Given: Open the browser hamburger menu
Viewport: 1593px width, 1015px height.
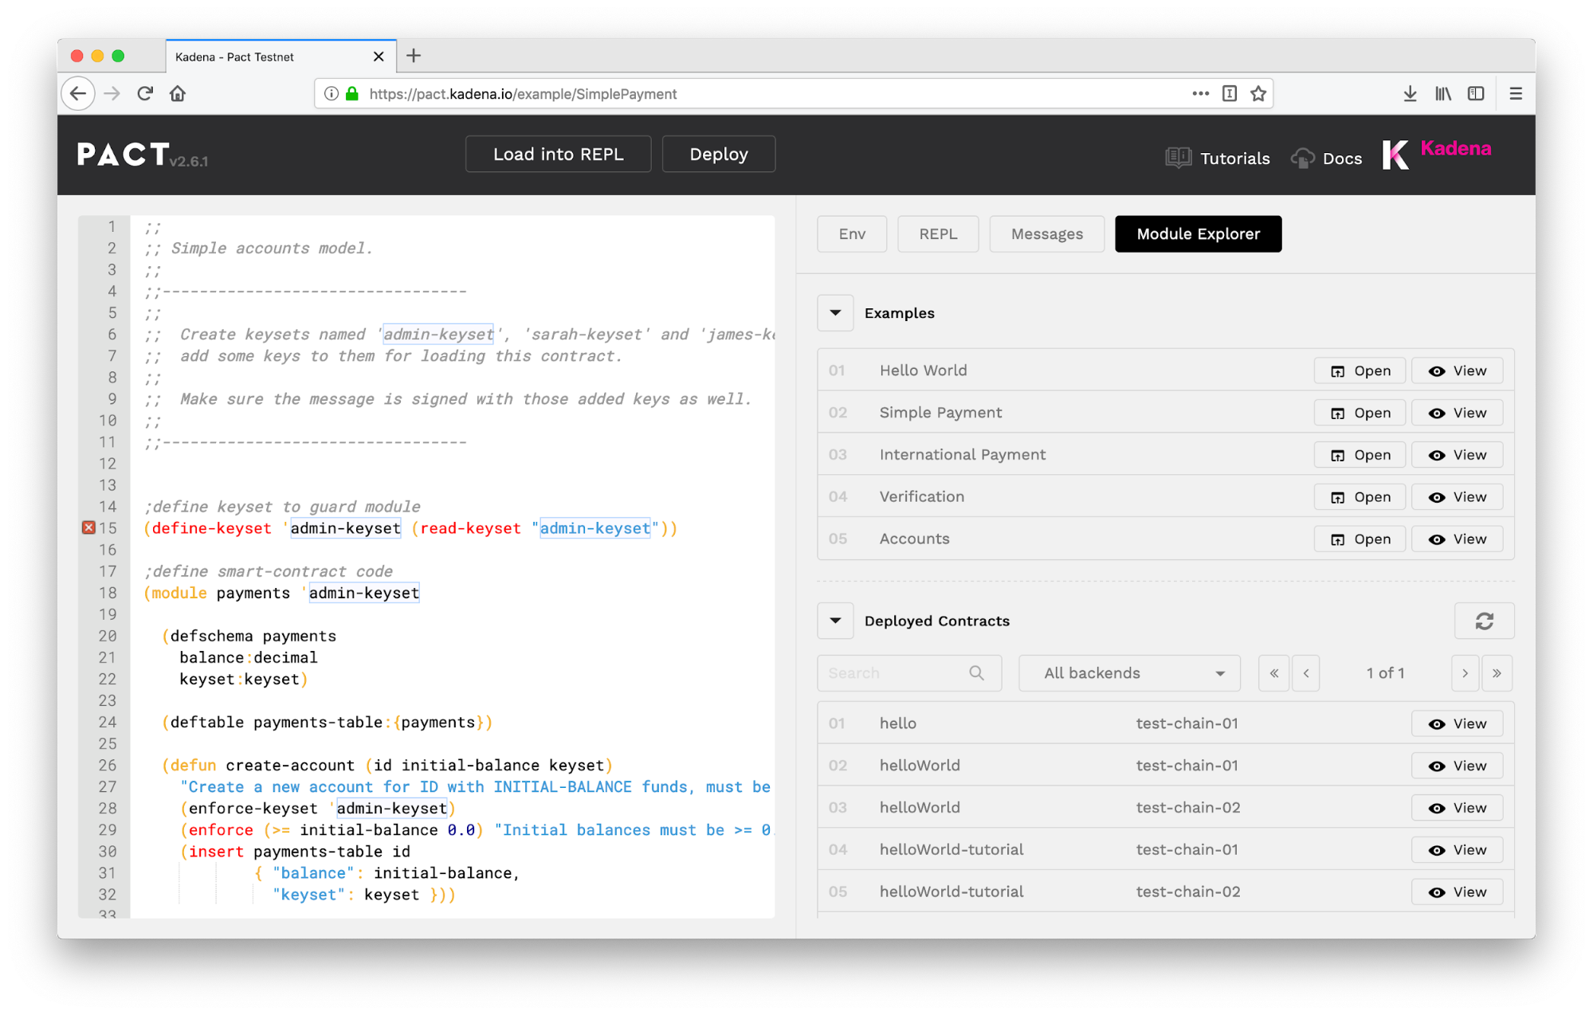Looking at the screenshot, I should 1516,93.
